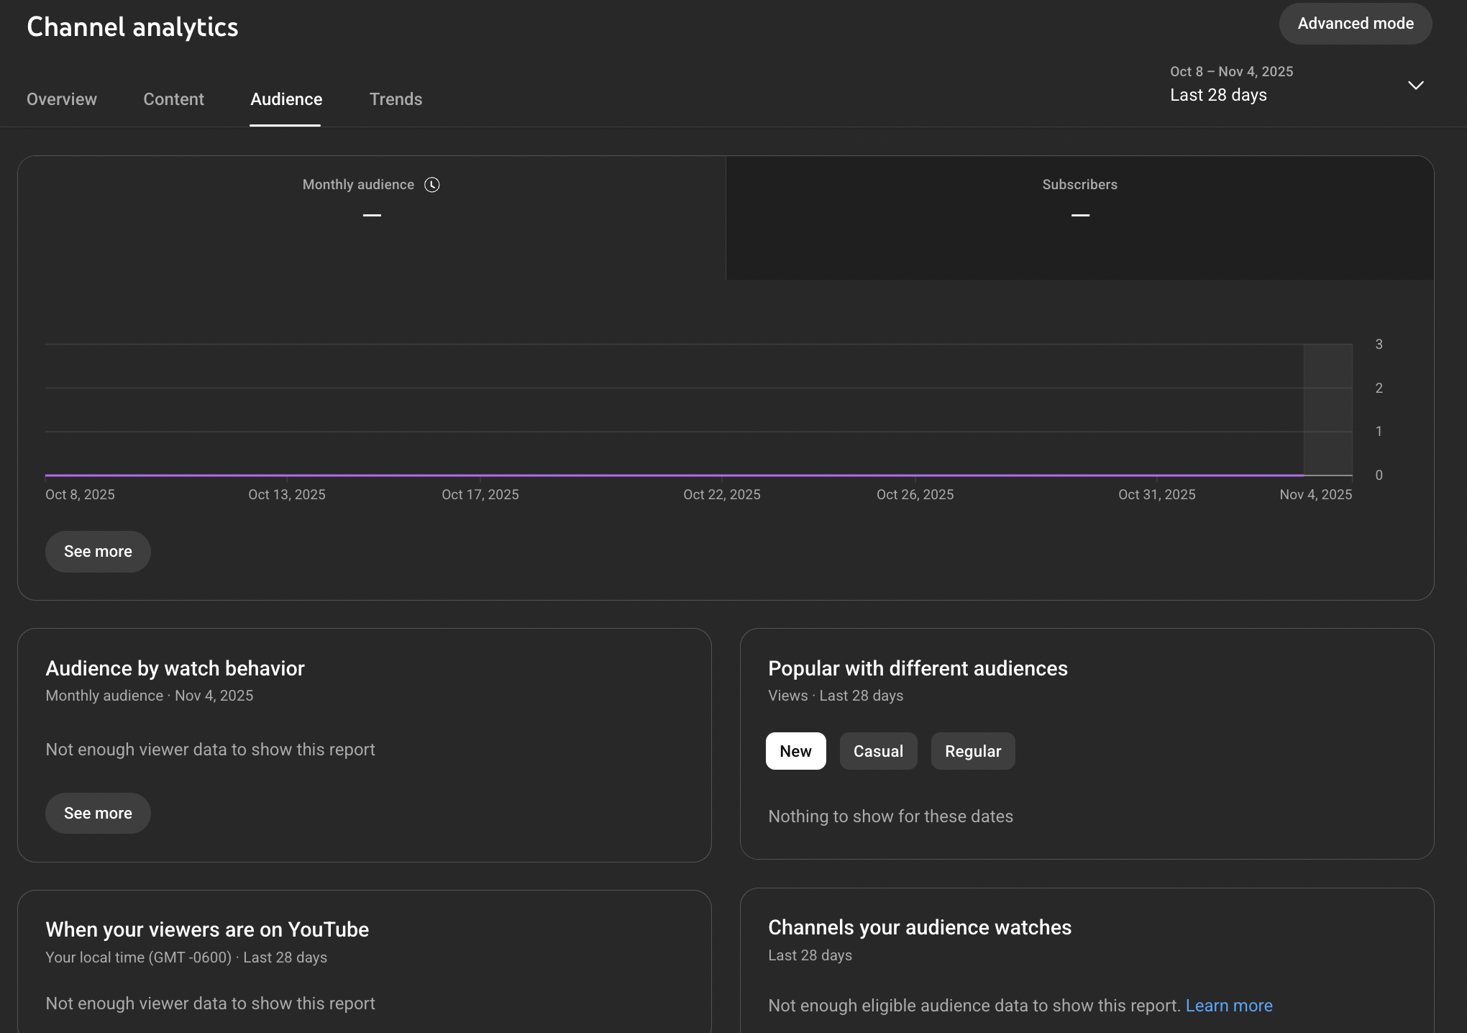
Task: Click the purple line at Oct 22, 2025
Action: coord(721,475)
